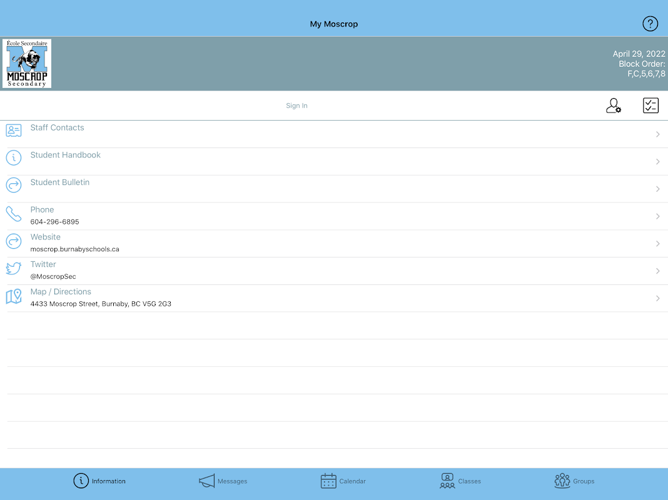Screen dimensions: 668x500
Task: Open the 4433 Moscrop Street address
Action: pos(101,304)
